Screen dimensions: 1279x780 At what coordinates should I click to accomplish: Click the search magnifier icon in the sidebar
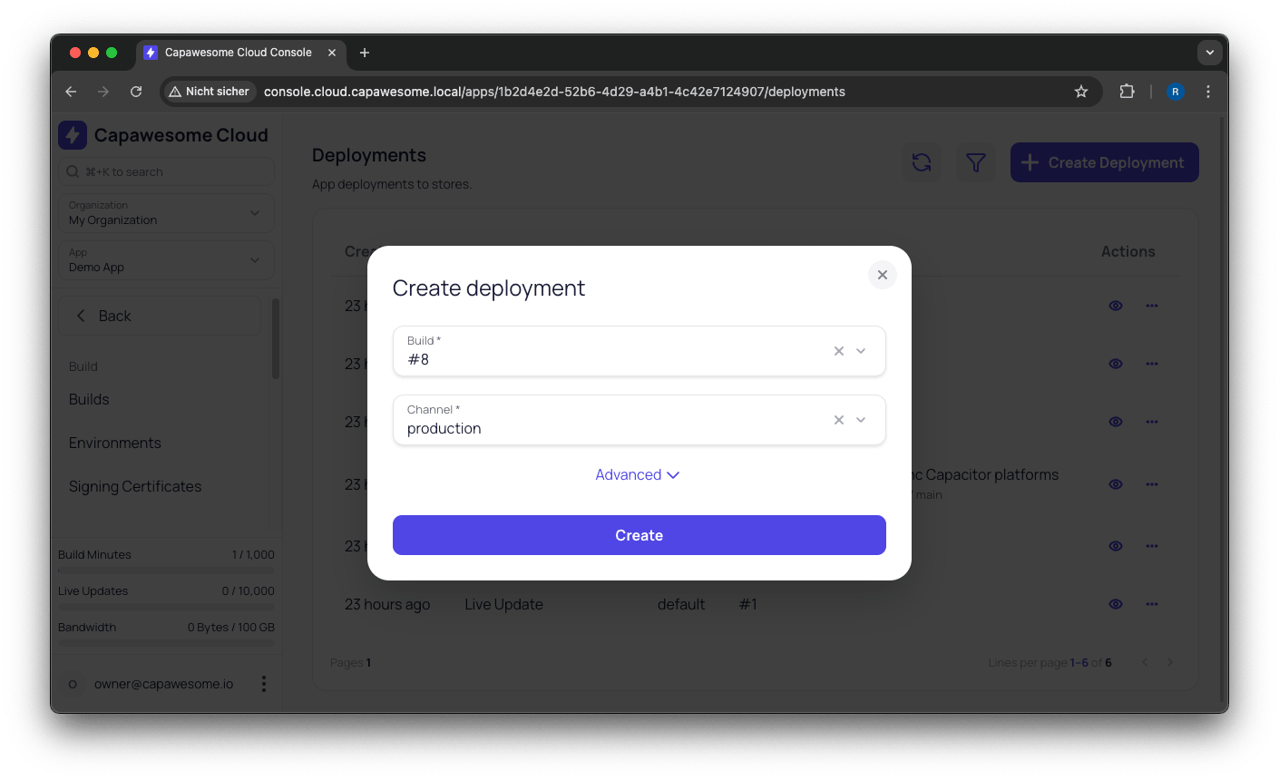pos(72,171)
